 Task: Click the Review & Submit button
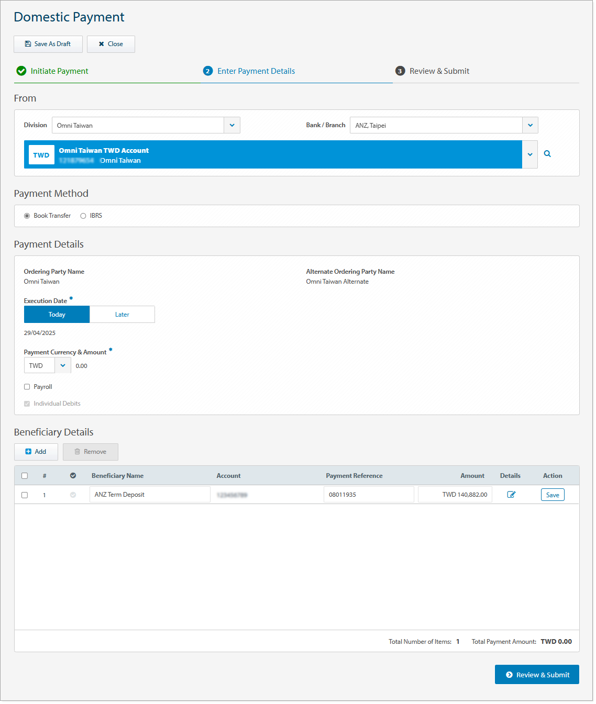click(x=537, y=675)
